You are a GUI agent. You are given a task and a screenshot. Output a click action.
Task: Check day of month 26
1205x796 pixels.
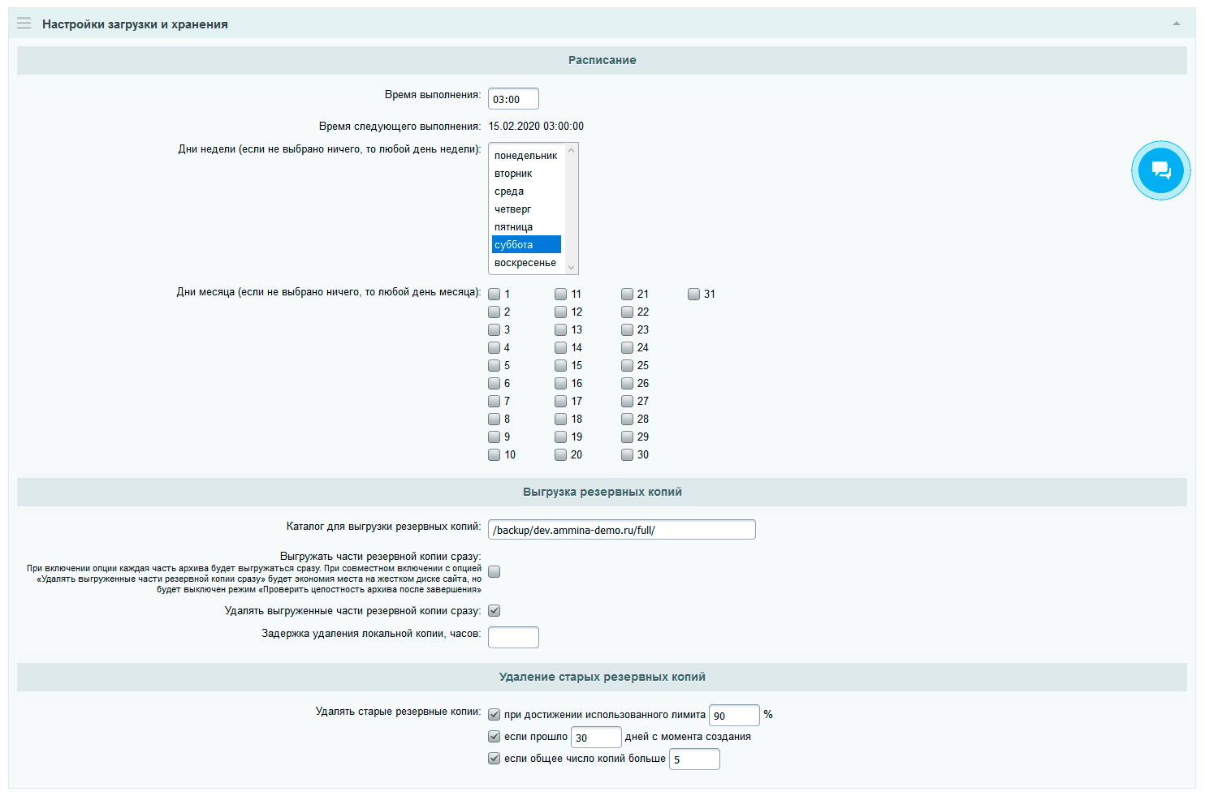[627, 383]
